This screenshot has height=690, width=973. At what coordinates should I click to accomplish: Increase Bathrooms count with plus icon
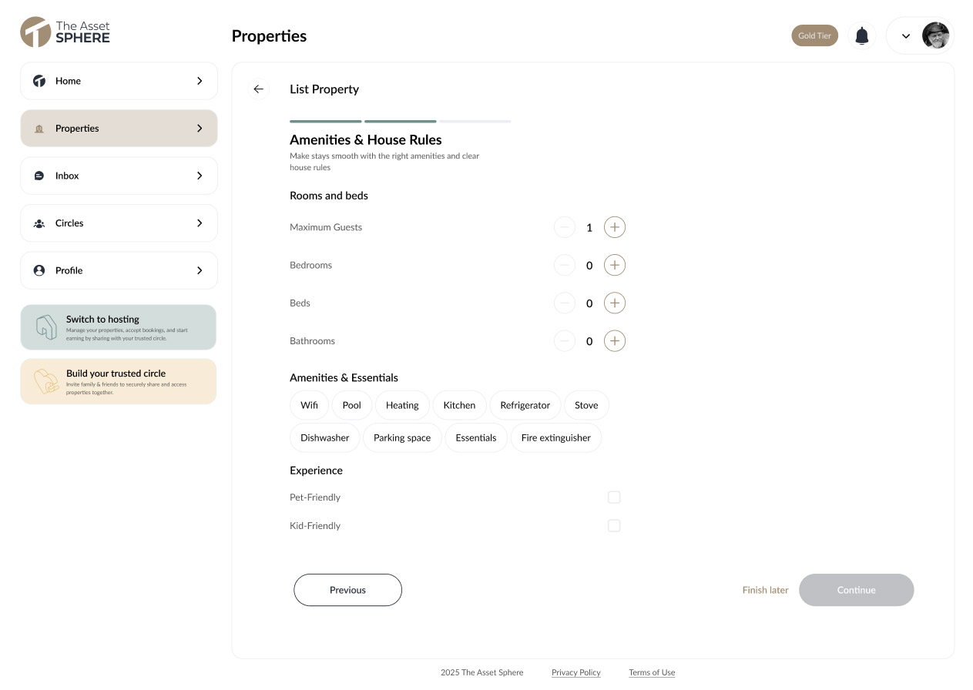[x=614, y=340]
